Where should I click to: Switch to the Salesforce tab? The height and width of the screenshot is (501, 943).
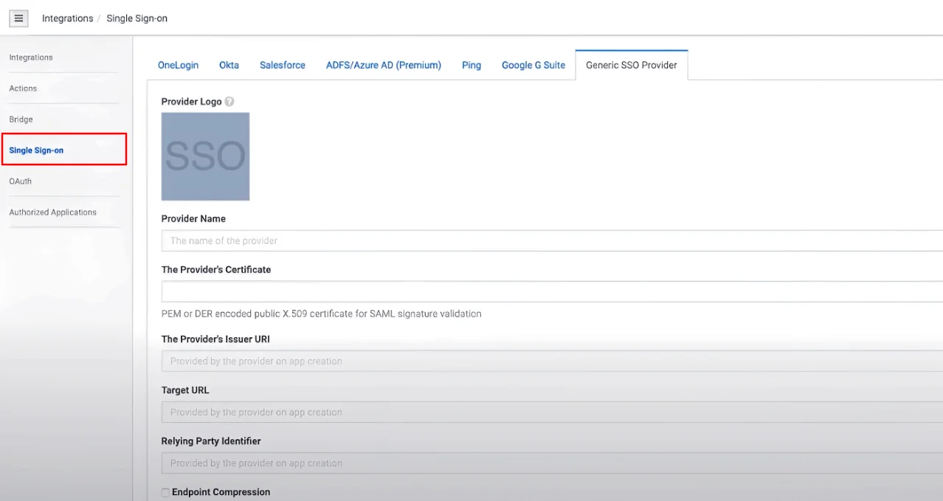[283, 65]
